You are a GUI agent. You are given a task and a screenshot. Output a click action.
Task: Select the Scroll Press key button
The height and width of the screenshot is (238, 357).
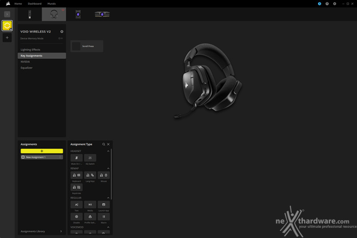(x=87, y=46)
